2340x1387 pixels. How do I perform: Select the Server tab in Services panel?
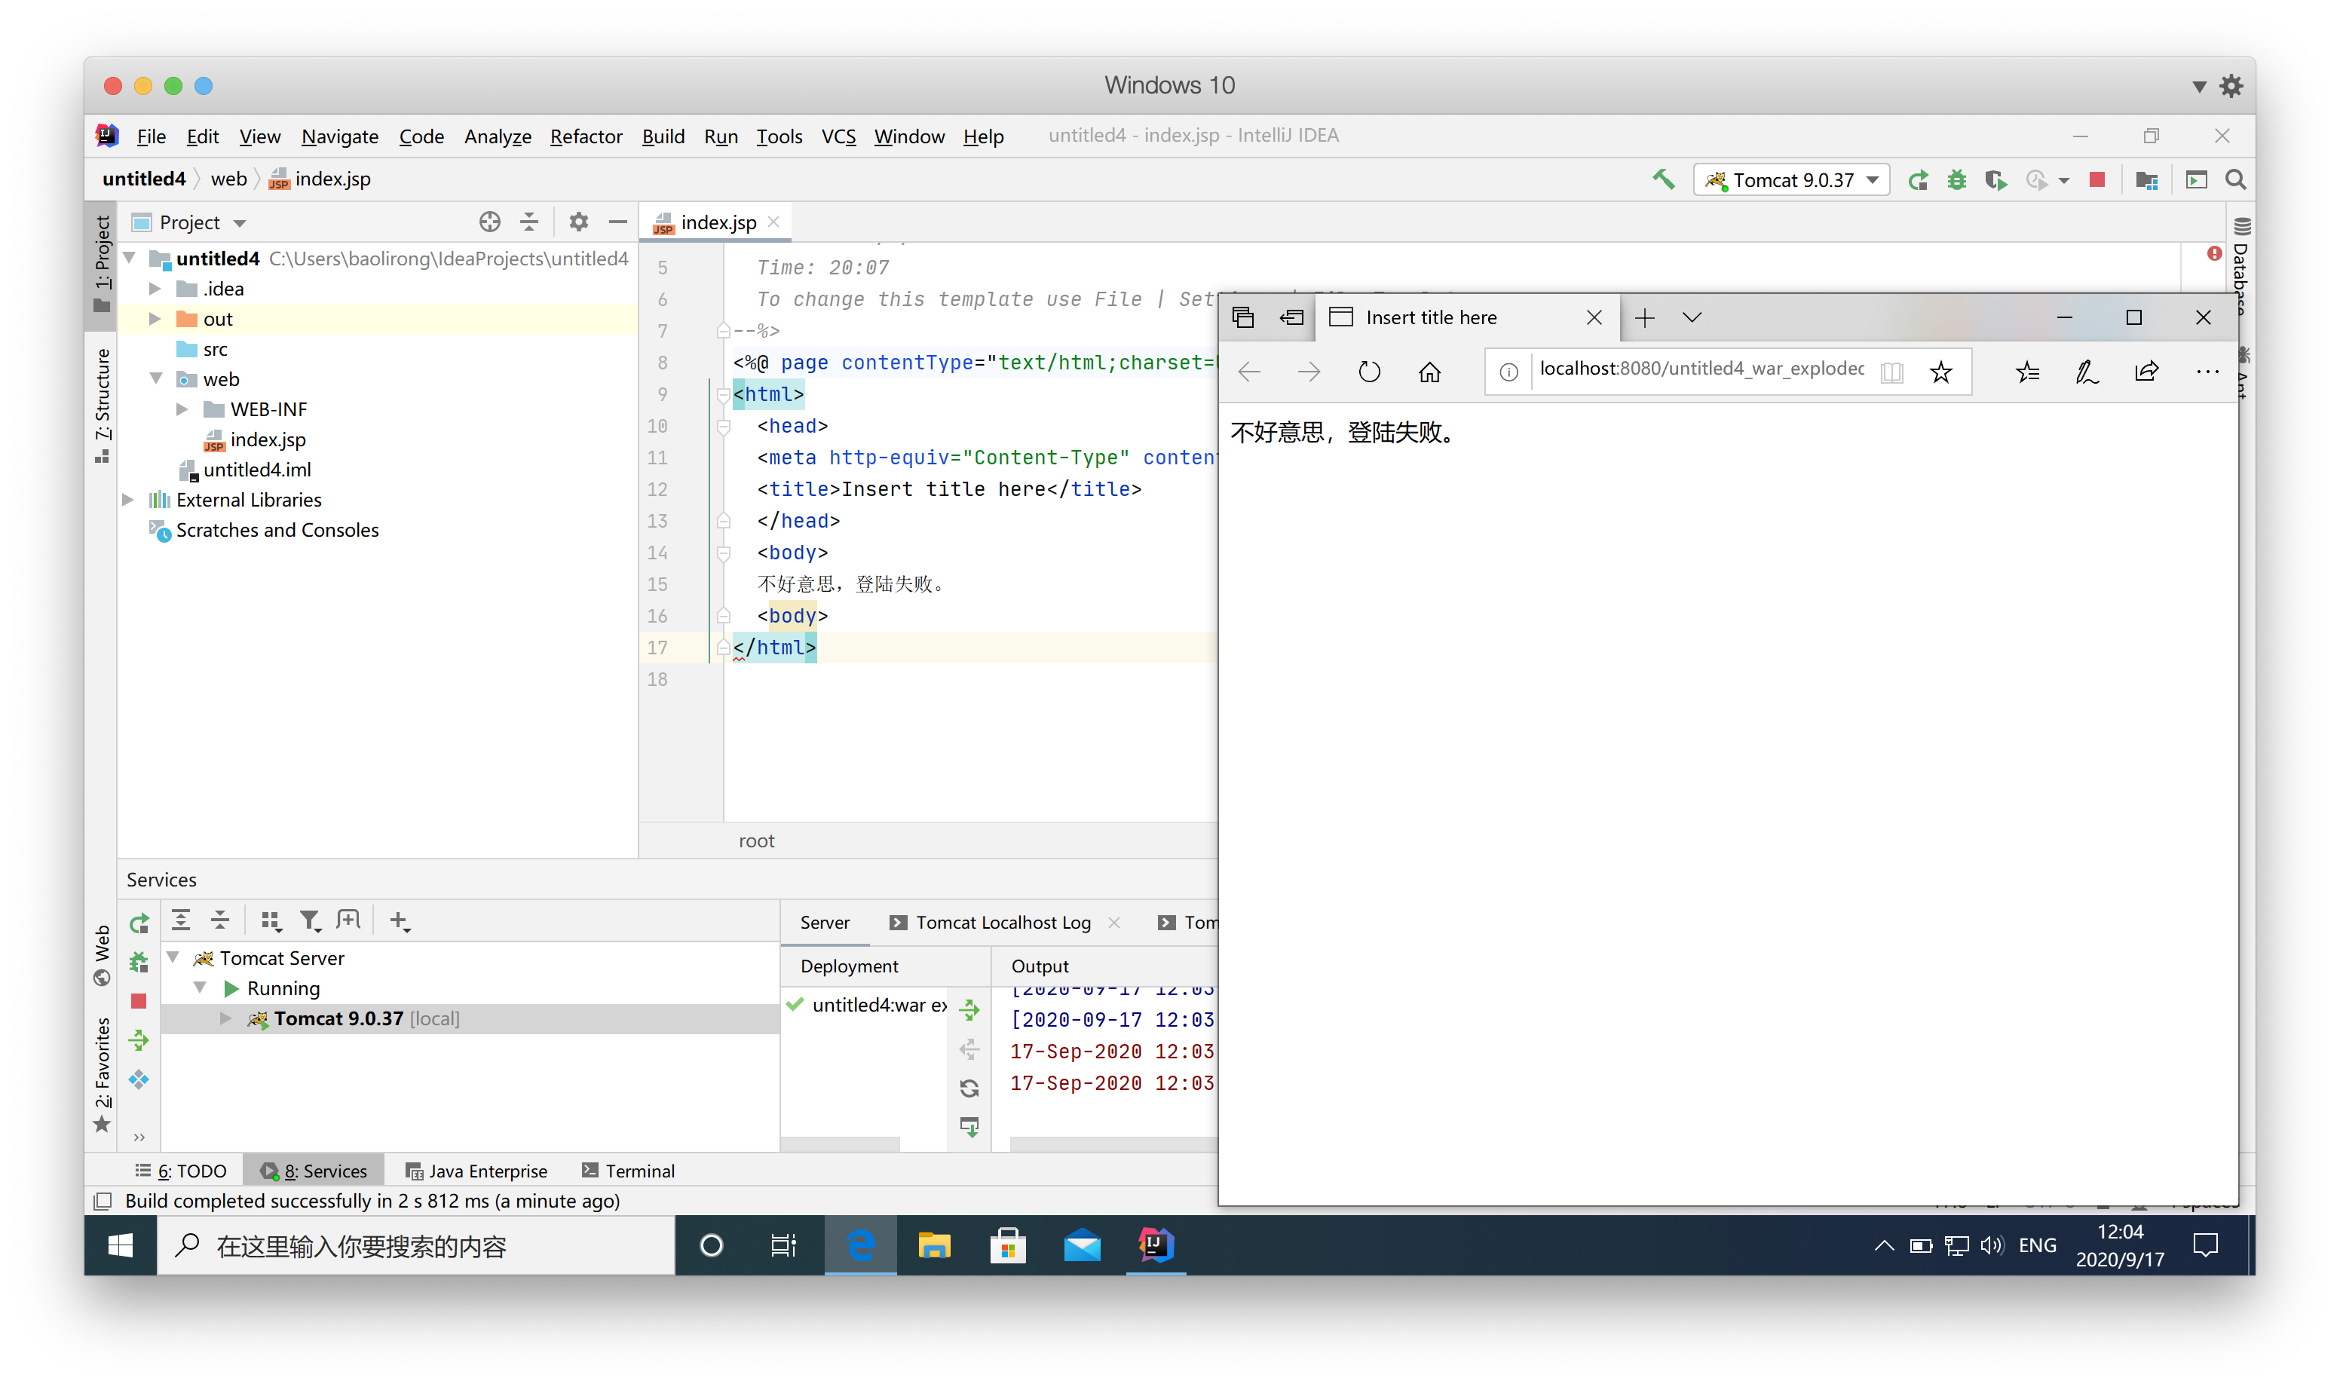coord(824,921)
